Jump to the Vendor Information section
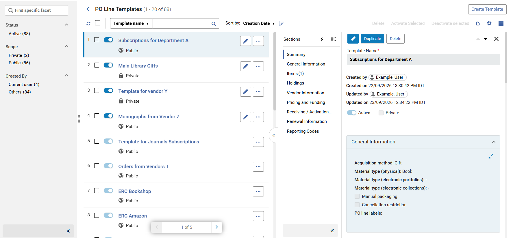Image resolution: width=513 pixels, height=238 pixels. point(305,93)
